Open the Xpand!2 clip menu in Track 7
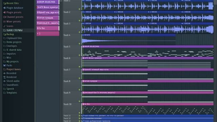 click(83, 69)
